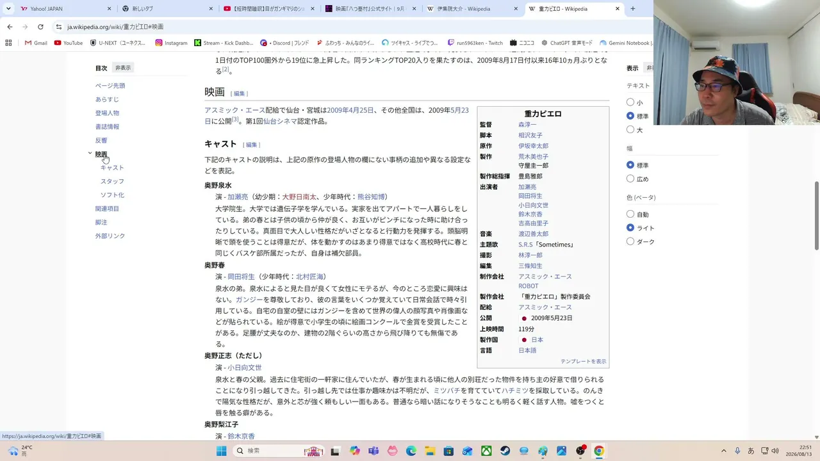Jump to スタッフ in the contents

(112, 181)
